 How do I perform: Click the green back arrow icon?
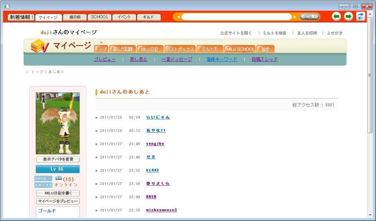tap(336, 16)
